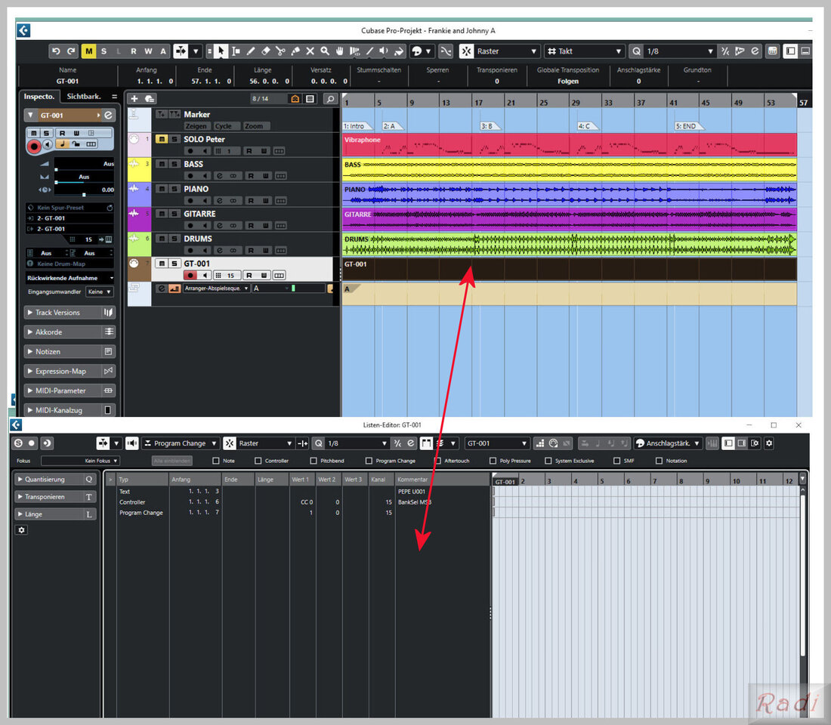The image size is (831, 725).
Task: Select the Mute X tool
Action: 310,51
